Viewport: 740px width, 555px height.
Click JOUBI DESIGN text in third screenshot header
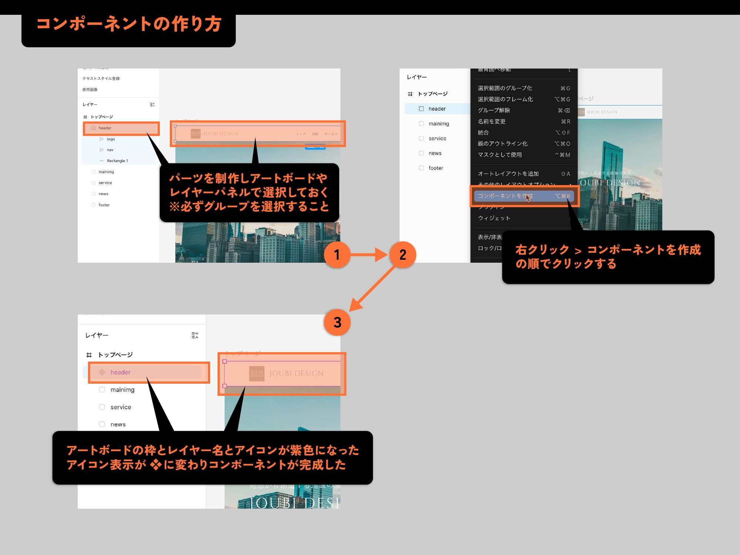(296, 374)
